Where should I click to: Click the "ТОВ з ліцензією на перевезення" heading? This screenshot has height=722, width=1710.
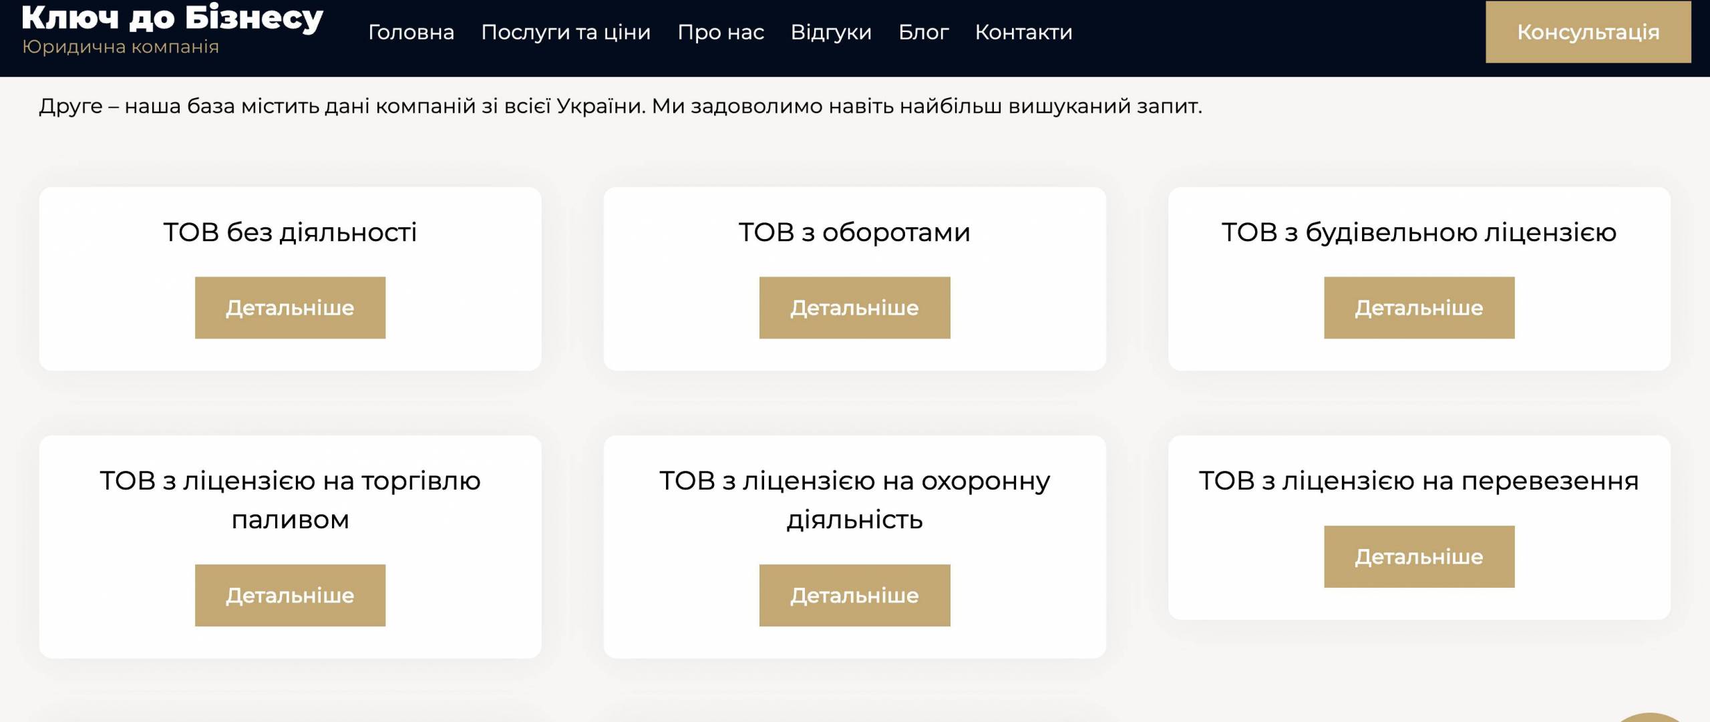point(1419,481)
